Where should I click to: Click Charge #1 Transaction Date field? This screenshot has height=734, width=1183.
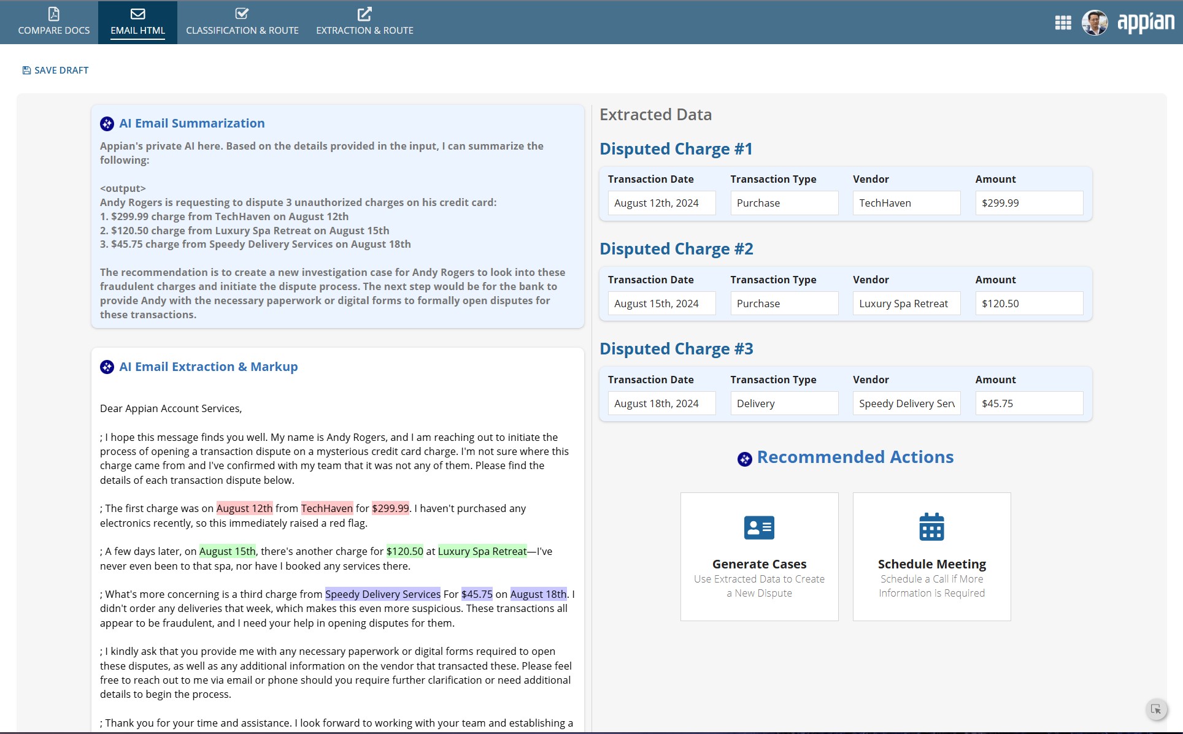(x=661, y=203)
